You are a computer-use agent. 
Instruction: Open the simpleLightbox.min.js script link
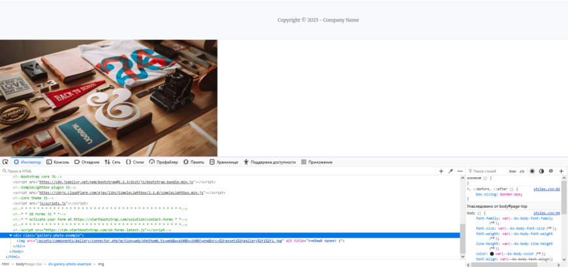point(121,193)
